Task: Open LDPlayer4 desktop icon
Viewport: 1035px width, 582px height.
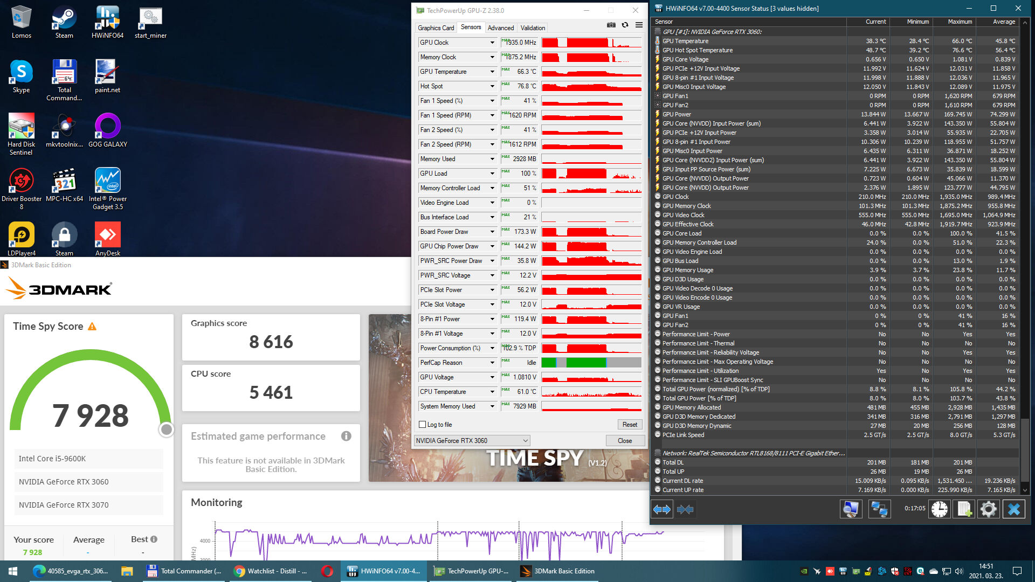Action: [22, 239]
